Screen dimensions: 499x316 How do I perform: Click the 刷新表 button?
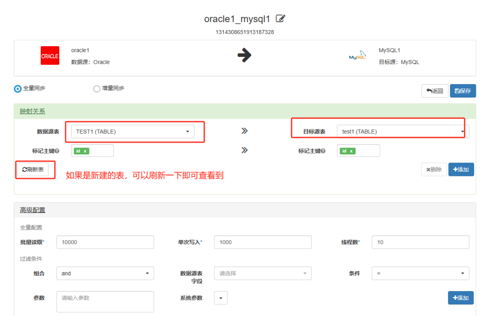(33, 170)
